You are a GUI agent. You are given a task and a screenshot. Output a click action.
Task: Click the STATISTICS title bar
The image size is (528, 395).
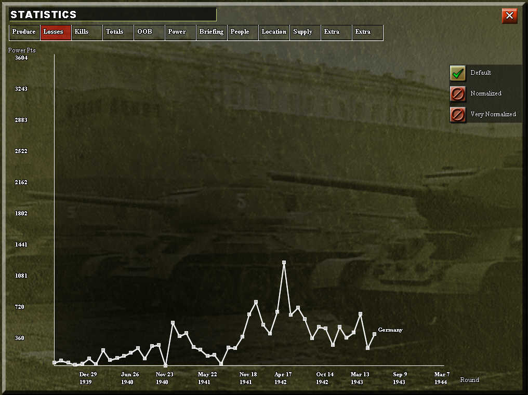(112, 15)
